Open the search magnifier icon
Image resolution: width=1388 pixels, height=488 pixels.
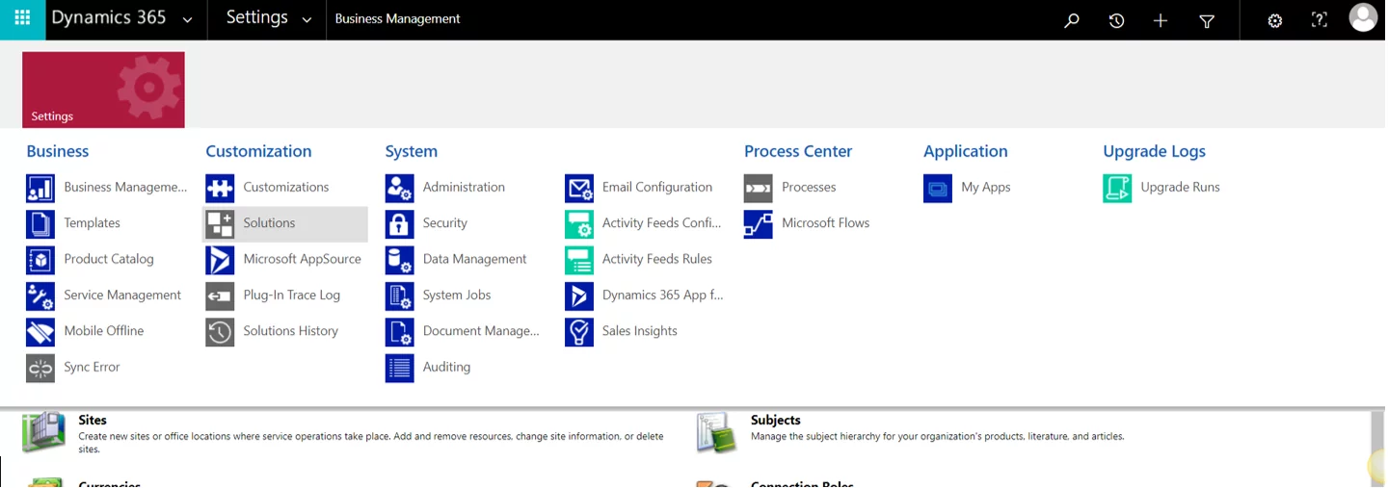coord(1072,20)
